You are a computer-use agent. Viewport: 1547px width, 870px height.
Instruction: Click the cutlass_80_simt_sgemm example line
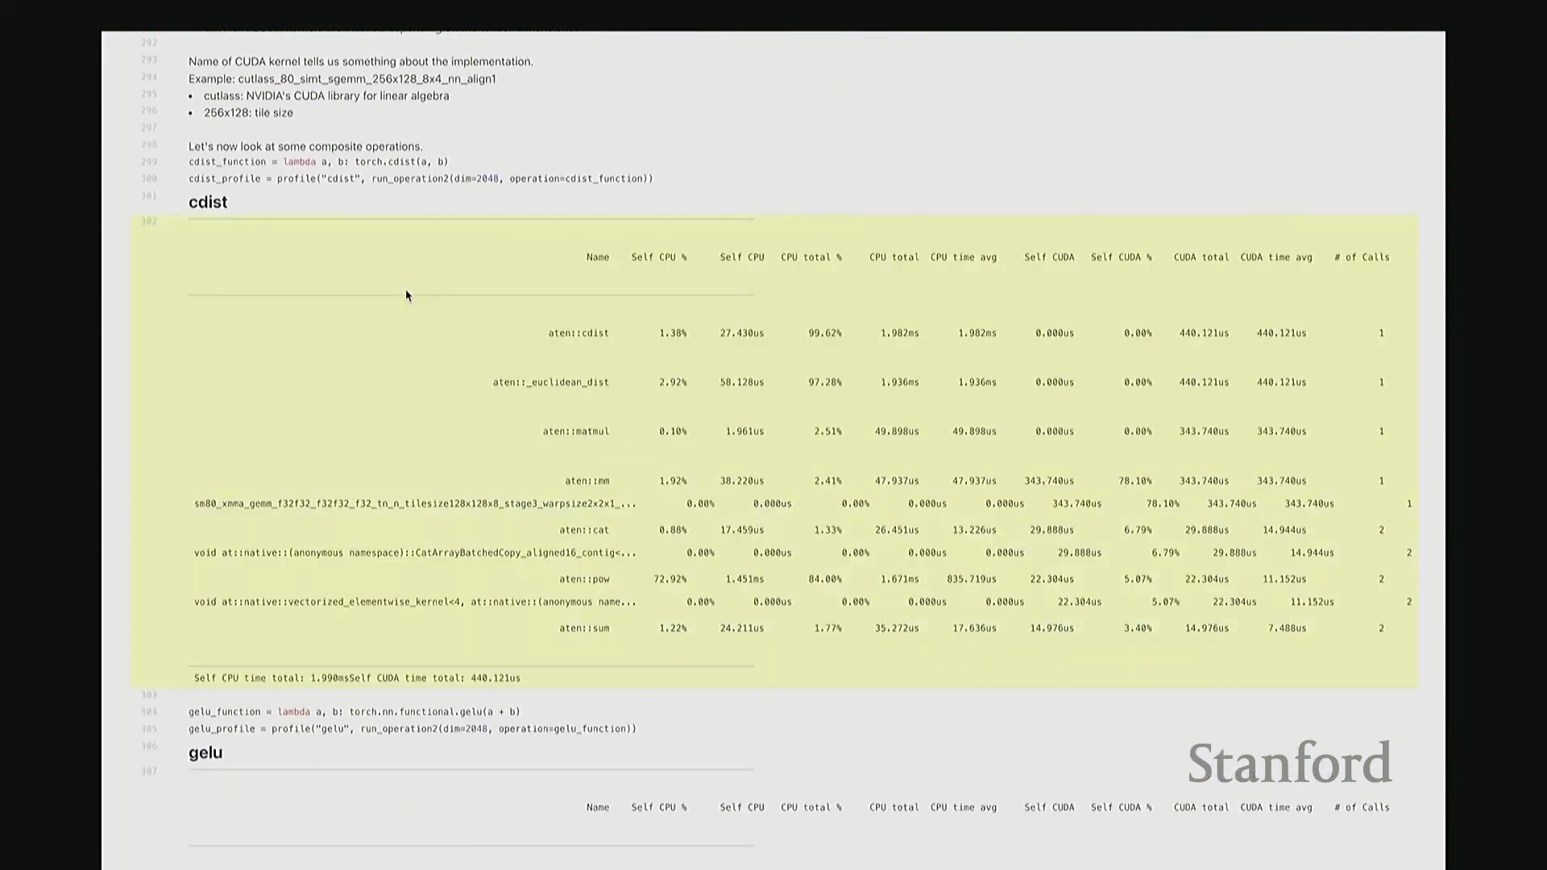[x=342, y=79]
